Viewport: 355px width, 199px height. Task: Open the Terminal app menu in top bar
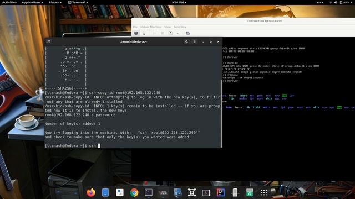pos(78,2)
